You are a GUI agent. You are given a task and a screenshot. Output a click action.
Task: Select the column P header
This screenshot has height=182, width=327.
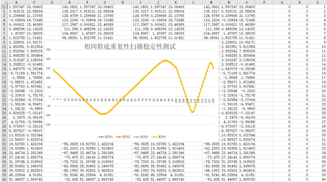[x=265, y=2]
